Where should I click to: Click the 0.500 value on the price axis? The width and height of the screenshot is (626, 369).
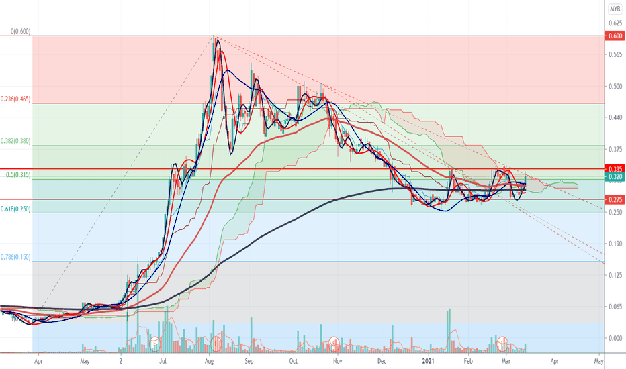tap(615, 86)
